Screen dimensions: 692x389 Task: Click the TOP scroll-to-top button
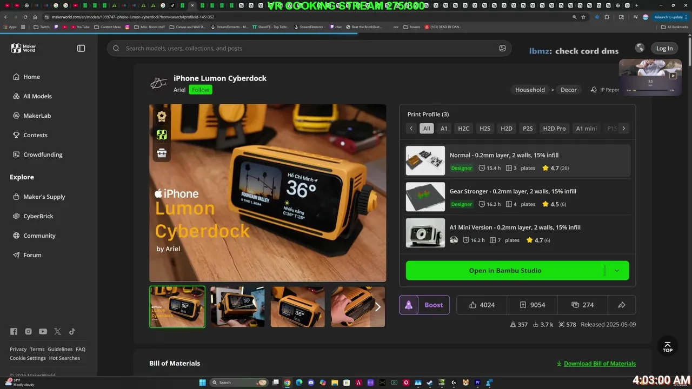(x=668, y=347)
